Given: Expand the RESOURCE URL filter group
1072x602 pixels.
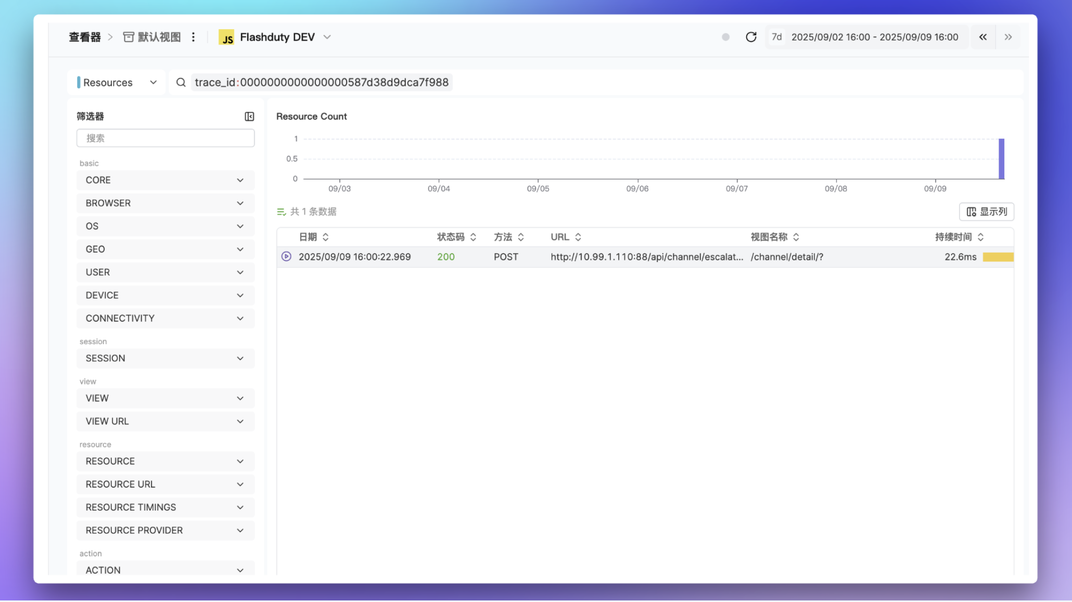Looking at the screenshot, I should pos(165,485).
